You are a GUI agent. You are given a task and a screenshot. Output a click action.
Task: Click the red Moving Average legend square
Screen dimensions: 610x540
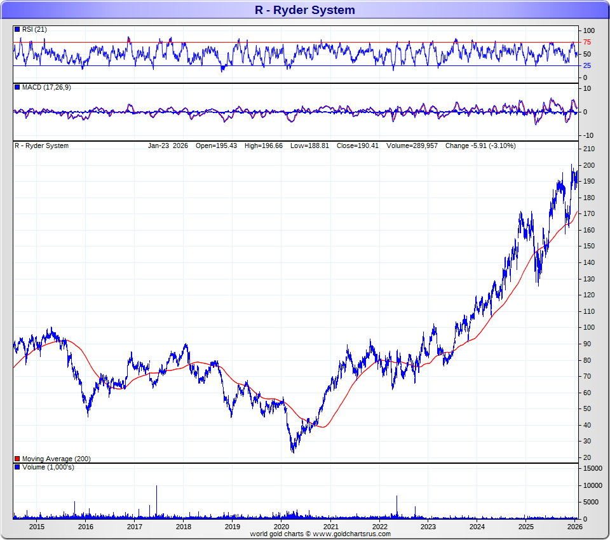click(x=17, y=459)
